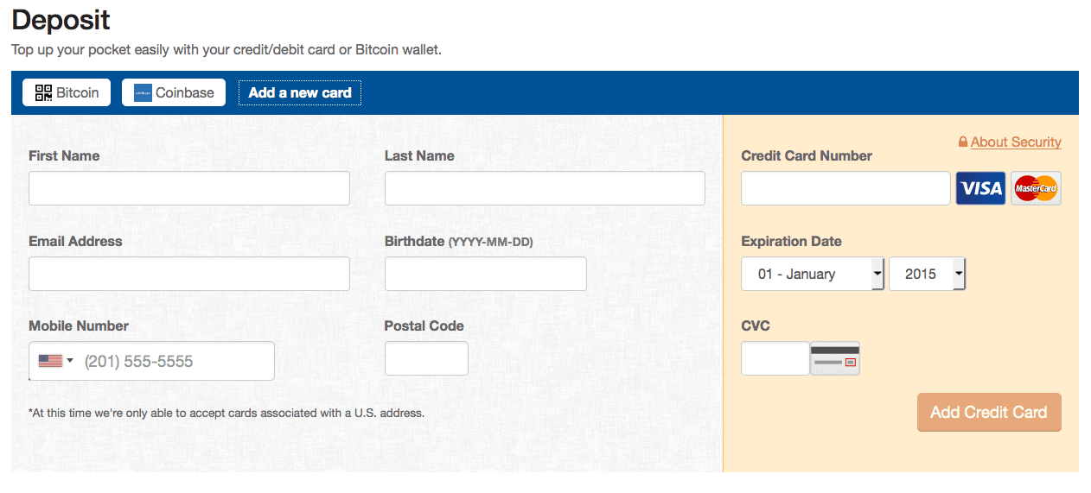Image resolution: width=1091 pixels, height=493 pixels.
Task: Switch to the Coinbase deposit tab
Action: [x=174, y=92]
